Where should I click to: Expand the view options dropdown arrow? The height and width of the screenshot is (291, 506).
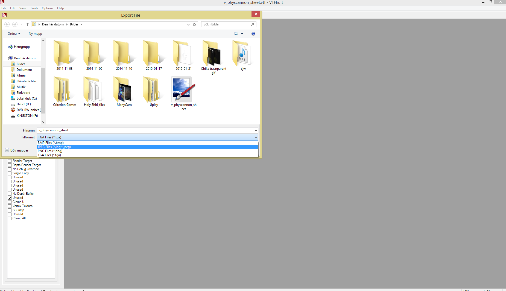pos(242,34)
